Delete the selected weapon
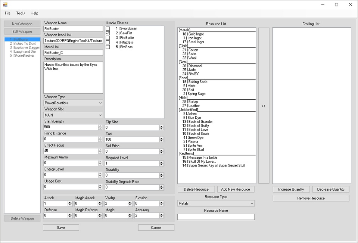358x243 pixels. (x=22, y=218)
